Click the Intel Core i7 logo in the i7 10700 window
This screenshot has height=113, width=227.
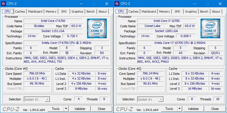pos(210,28)
